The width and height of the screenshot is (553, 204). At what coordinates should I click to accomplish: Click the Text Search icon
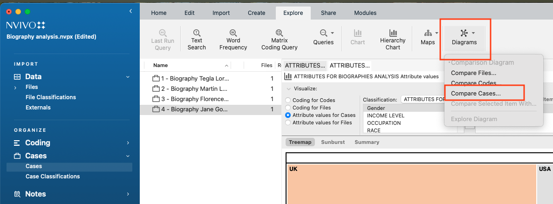197,33
